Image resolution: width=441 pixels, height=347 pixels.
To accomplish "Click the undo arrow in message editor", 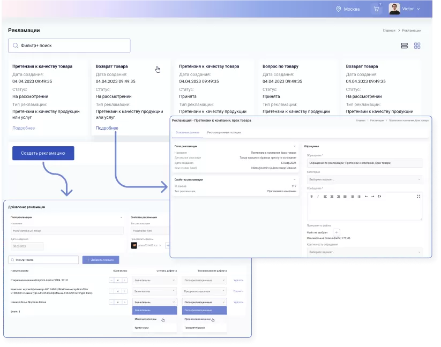I will [366, 197].
